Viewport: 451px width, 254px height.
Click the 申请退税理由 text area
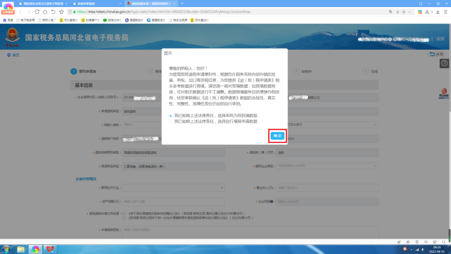tap(250, 232)
